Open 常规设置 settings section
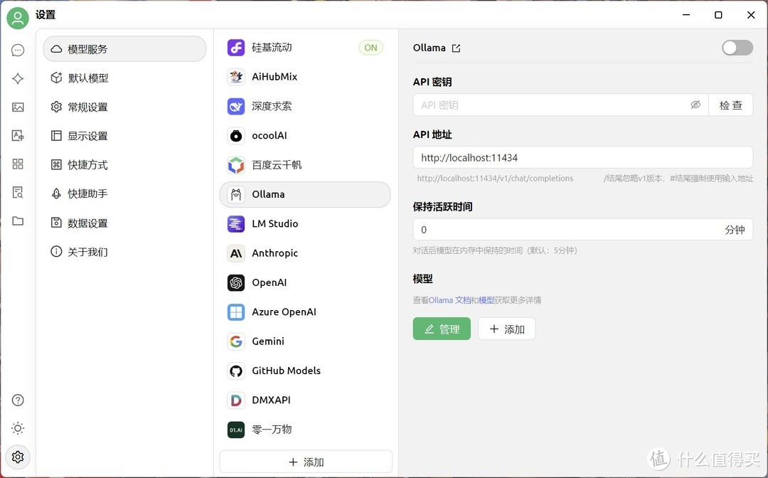The image size is (768, 478). (x=124, y=107)
